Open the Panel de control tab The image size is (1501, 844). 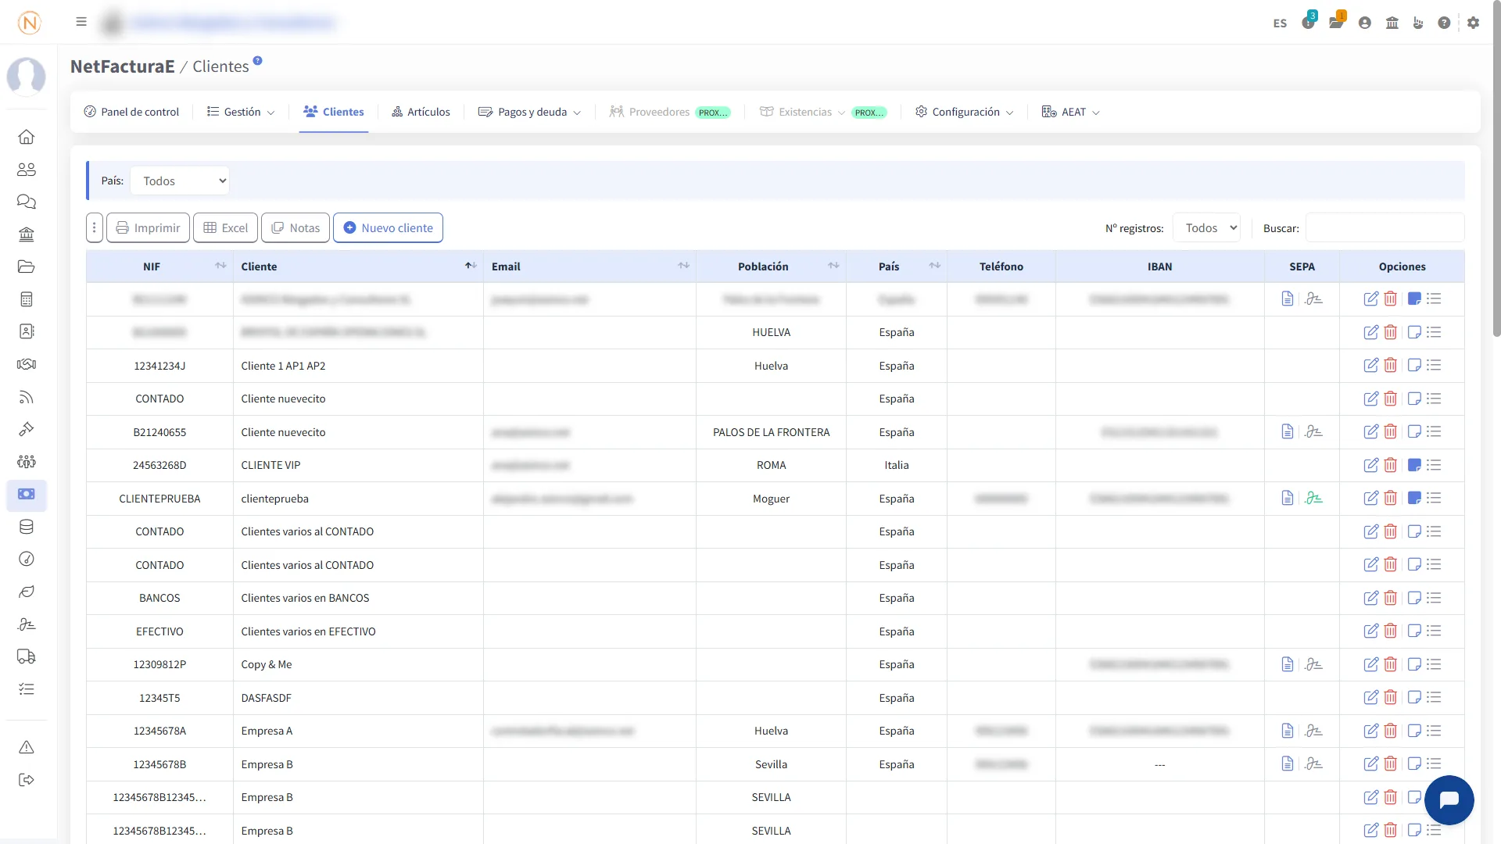point(131,112)
